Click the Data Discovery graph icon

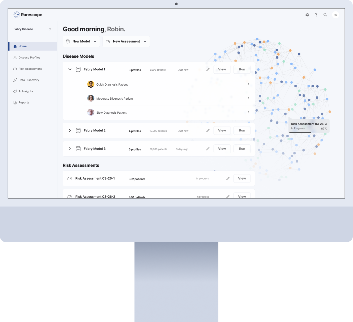[x=15, y=80]
